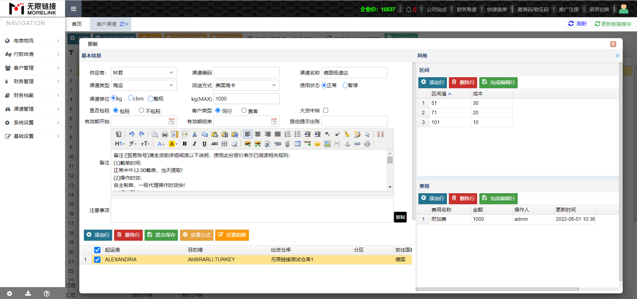Click the 提交保存 button
637x299 pixels.
(x=161, y=235)
